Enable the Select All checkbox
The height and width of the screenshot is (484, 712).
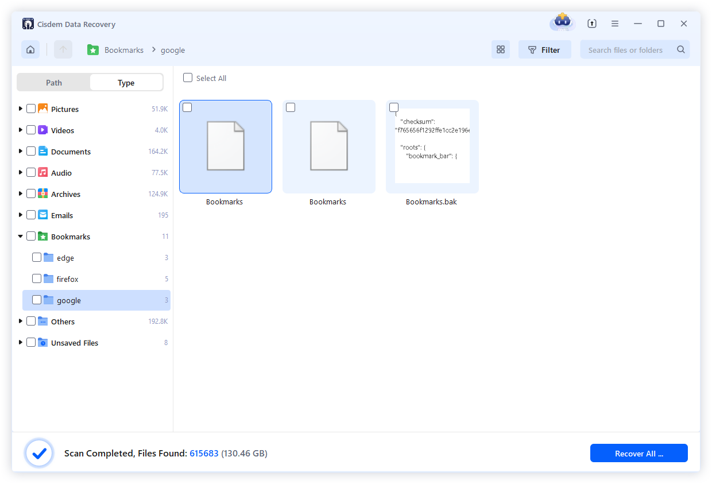187,78
